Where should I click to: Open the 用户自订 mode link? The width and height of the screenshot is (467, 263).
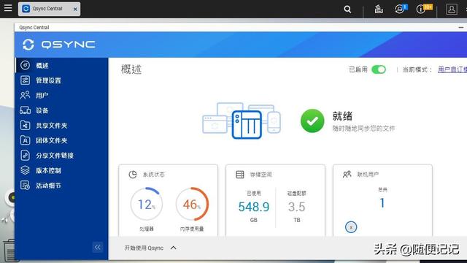coord(452,69)
